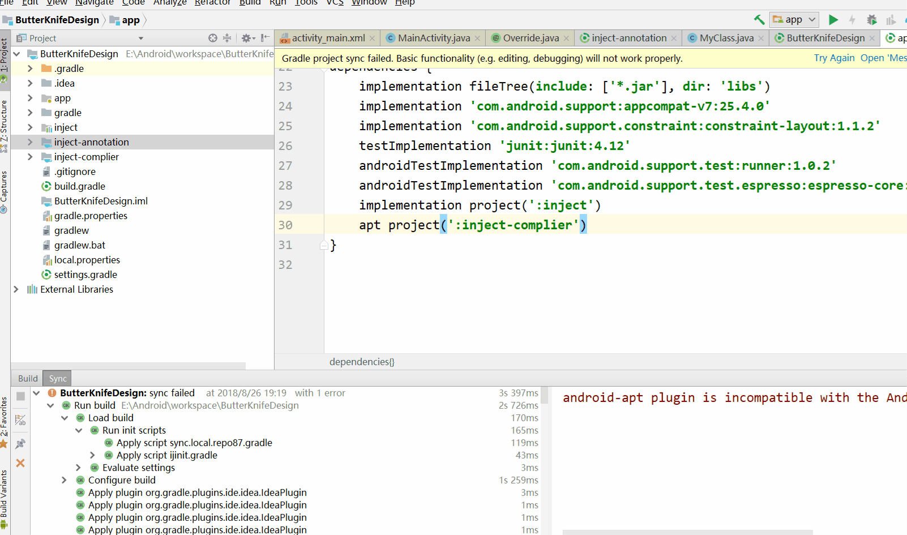
Task: Open the Structure tool window
Action: pos(4,126)
